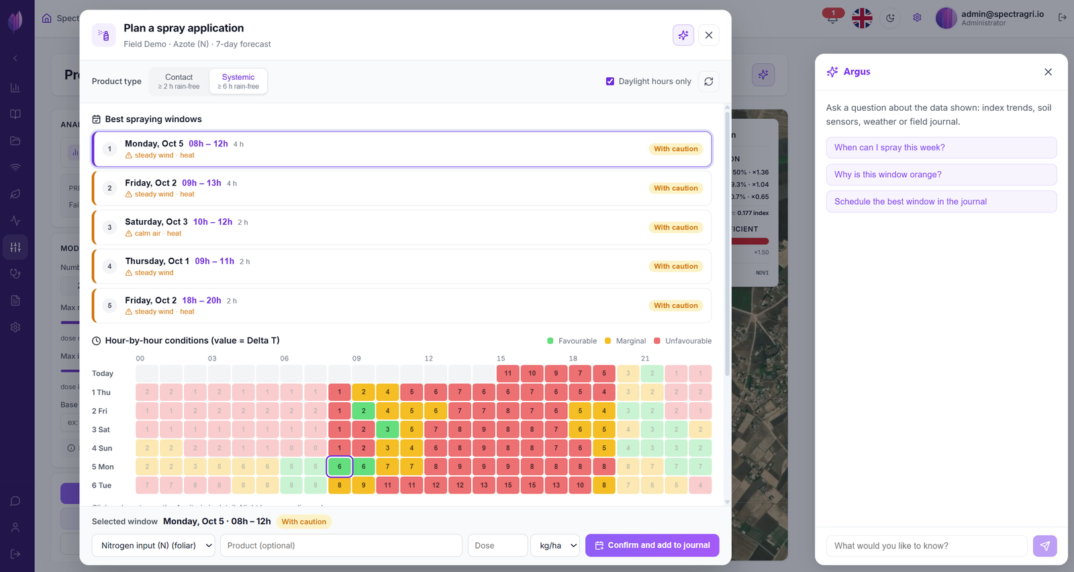Open the leaf sidebar item
This screenshot has width=1074, height=572.
tap(15, 194)
